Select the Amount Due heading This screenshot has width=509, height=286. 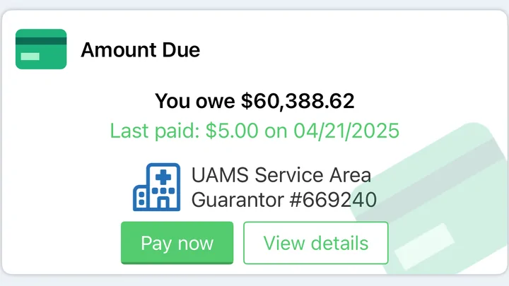click(x=140, y=49)
